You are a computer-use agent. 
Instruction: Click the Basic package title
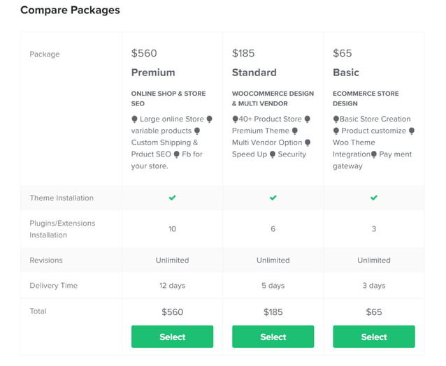coord(345,73)
